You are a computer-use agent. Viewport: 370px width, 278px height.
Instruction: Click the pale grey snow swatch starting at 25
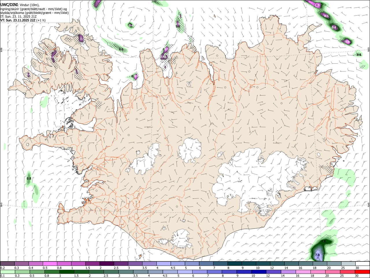coord(348,264)
